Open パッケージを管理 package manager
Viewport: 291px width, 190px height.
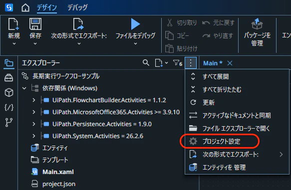(257, 32)
